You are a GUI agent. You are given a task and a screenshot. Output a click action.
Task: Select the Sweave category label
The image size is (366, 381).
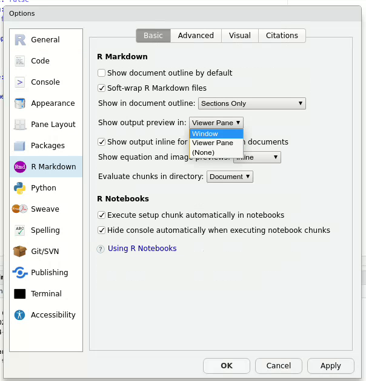coord(45,209)
